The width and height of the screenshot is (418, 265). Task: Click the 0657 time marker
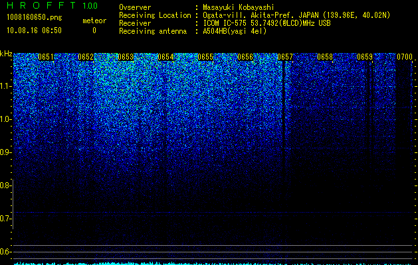pyautogui.click(x=285, y=57)
